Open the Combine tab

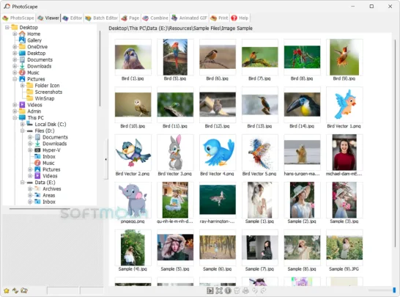click(x=155, y=18)
